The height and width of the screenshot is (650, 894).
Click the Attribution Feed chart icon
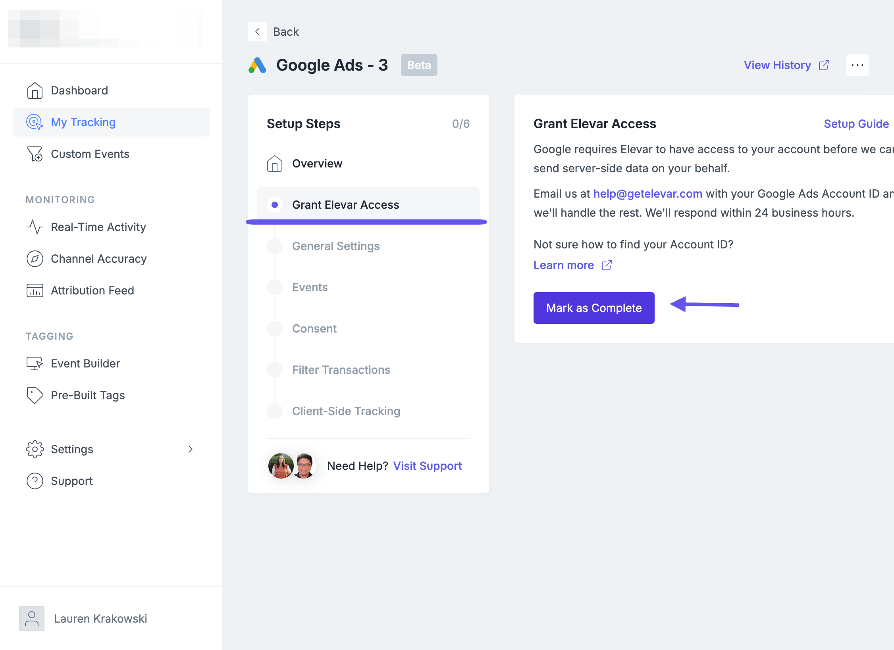(35, 290)
